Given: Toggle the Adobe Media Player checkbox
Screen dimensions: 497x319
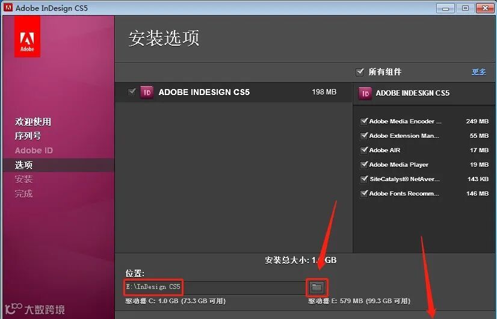Looking at the screenshot, I should [363, 164].
